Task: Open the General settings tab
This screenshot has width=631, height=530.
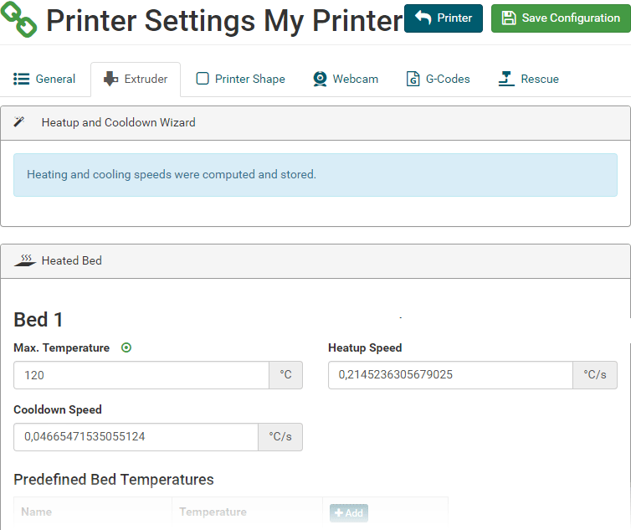Action: pos(44,79)
